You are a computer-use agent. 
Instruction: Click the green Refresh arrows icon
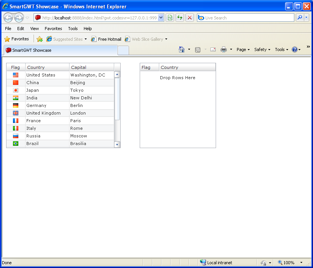click(x=180, y=18)
